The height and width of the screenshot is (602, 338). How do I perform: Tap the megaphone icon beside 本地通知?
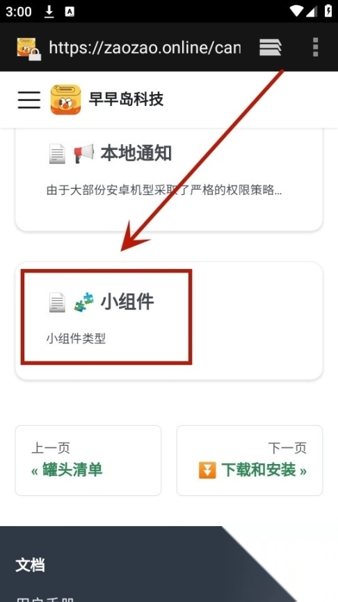point(84,154)
